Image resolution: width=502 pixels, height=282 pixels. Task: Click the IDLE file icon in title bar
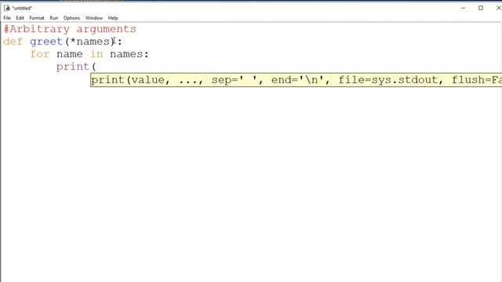[x=7, y=8]
